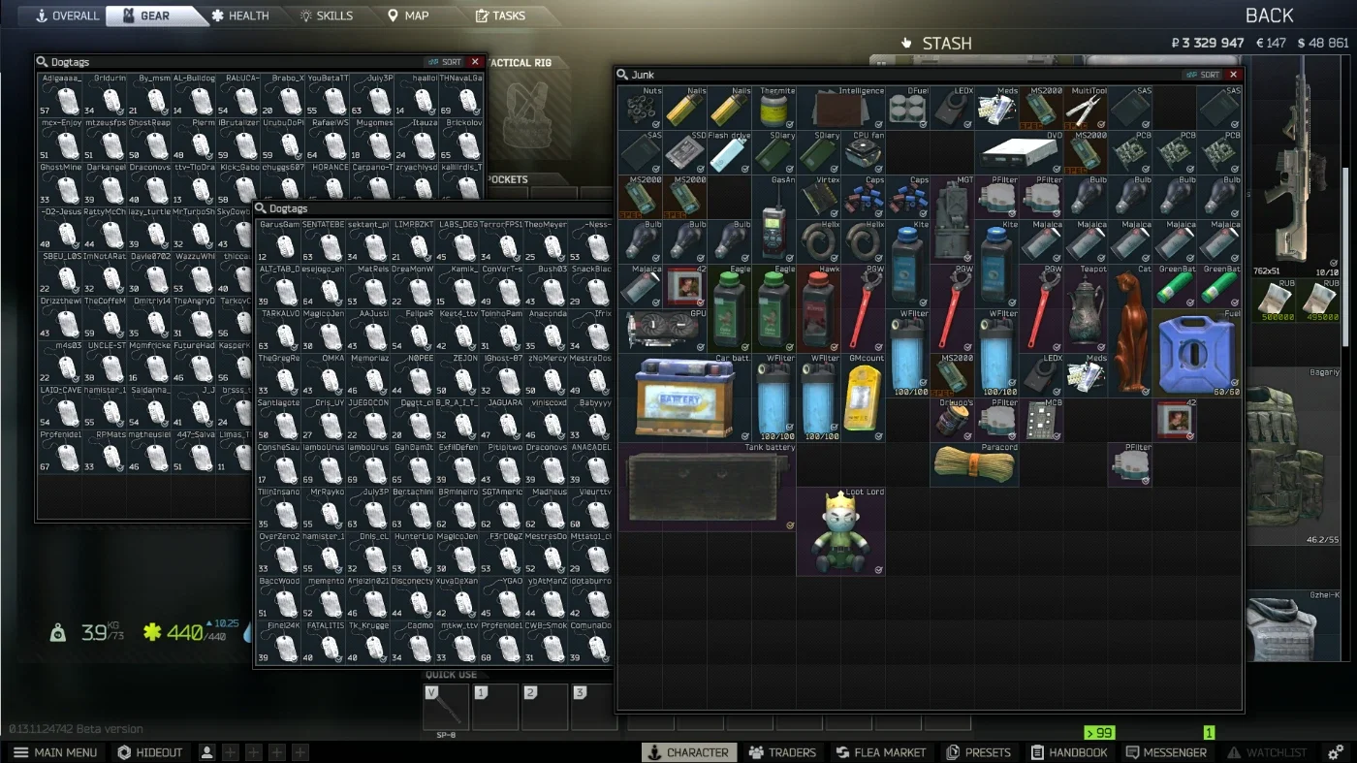1357x763 pixels.
Task: Open the Skills tab
Action: 327,16
